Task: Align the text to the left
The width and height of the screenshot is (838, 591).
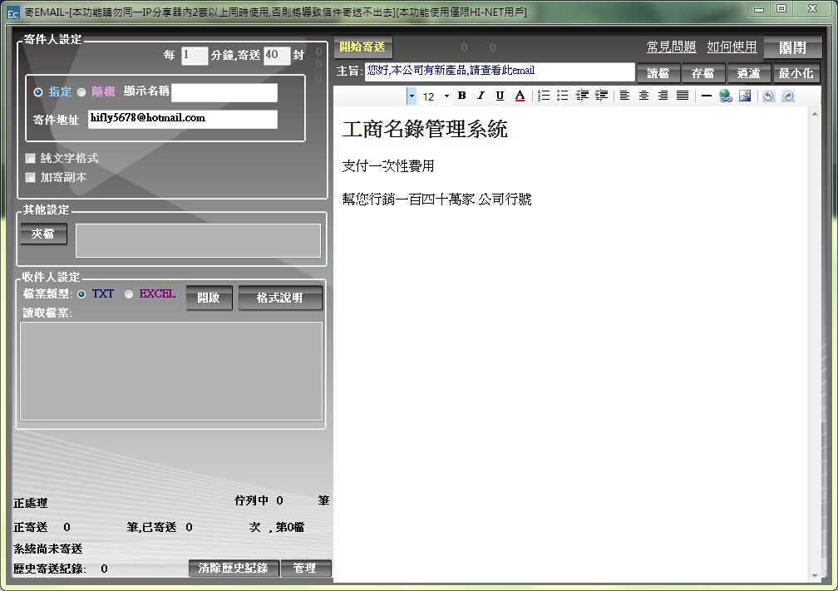Action: [x=624, y=96]
